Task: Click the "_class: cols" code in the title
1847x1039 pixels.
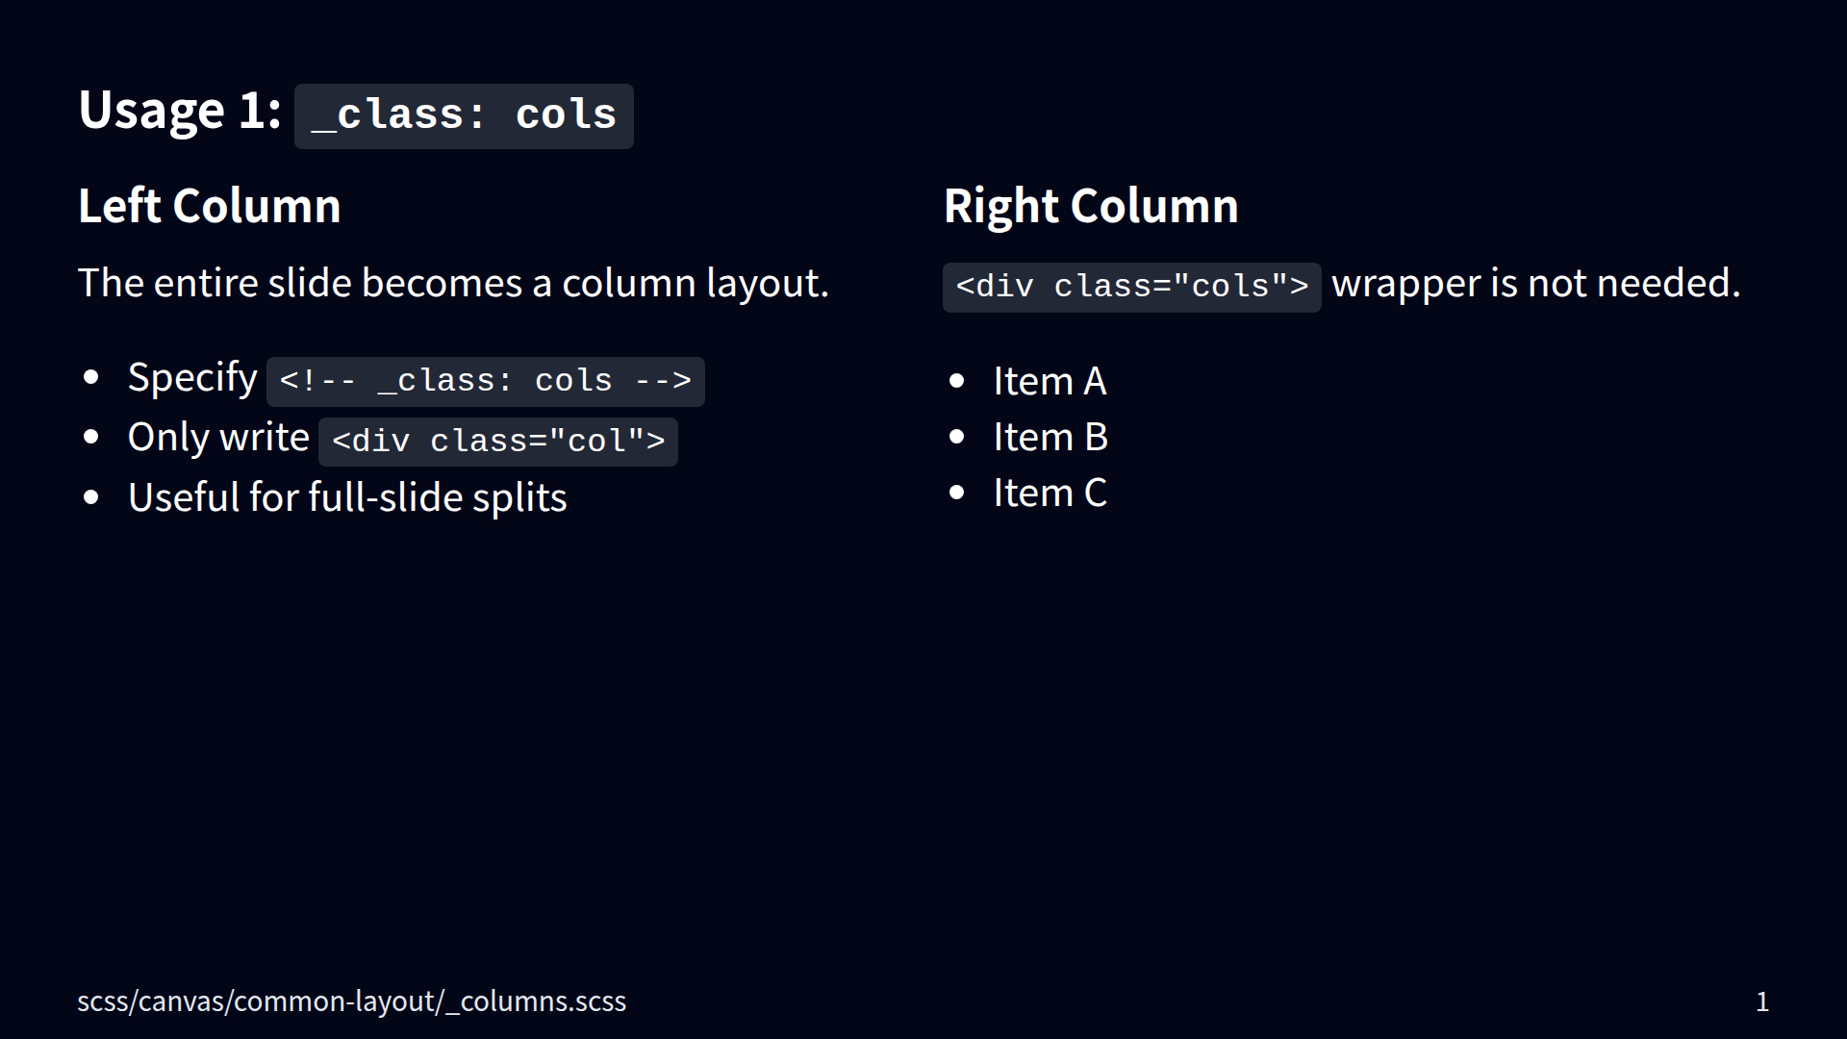Action: 464,115
